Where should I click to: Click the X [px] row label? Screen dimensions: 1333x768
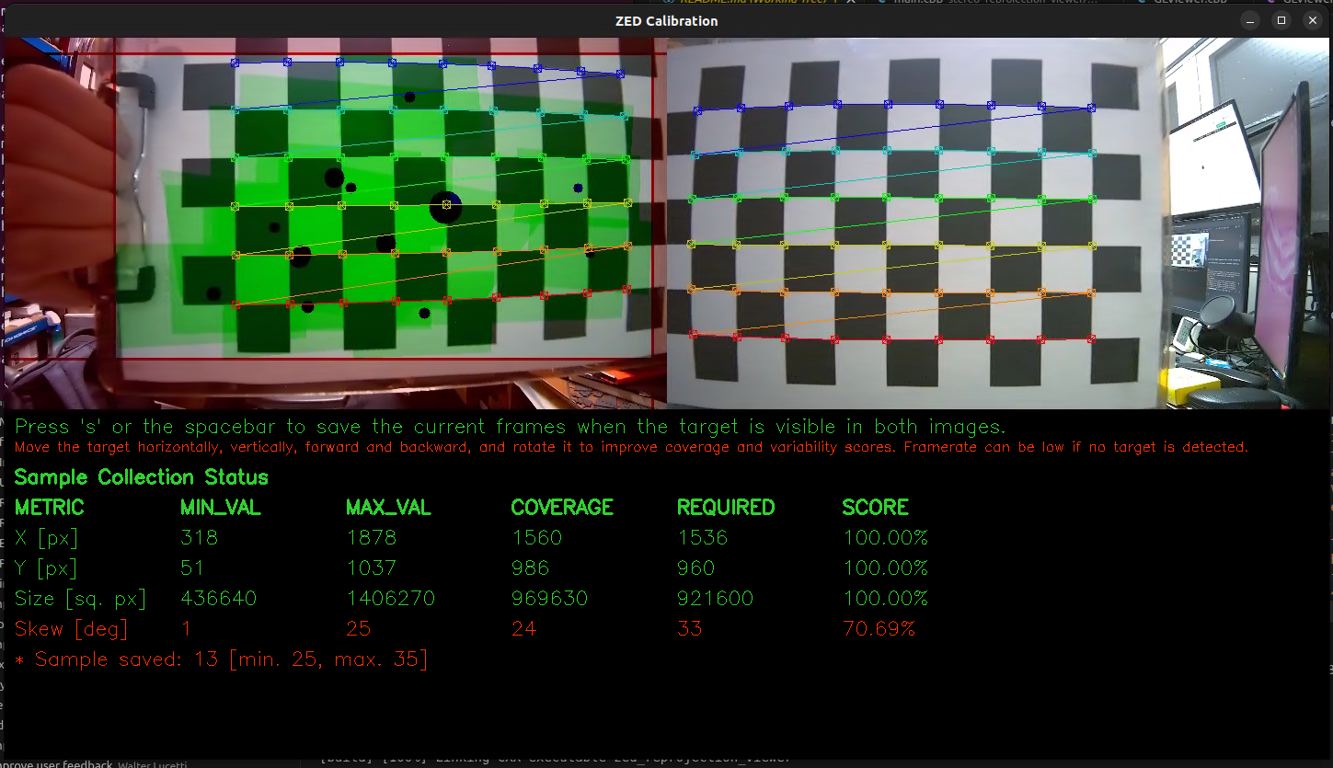coord(47,538)
